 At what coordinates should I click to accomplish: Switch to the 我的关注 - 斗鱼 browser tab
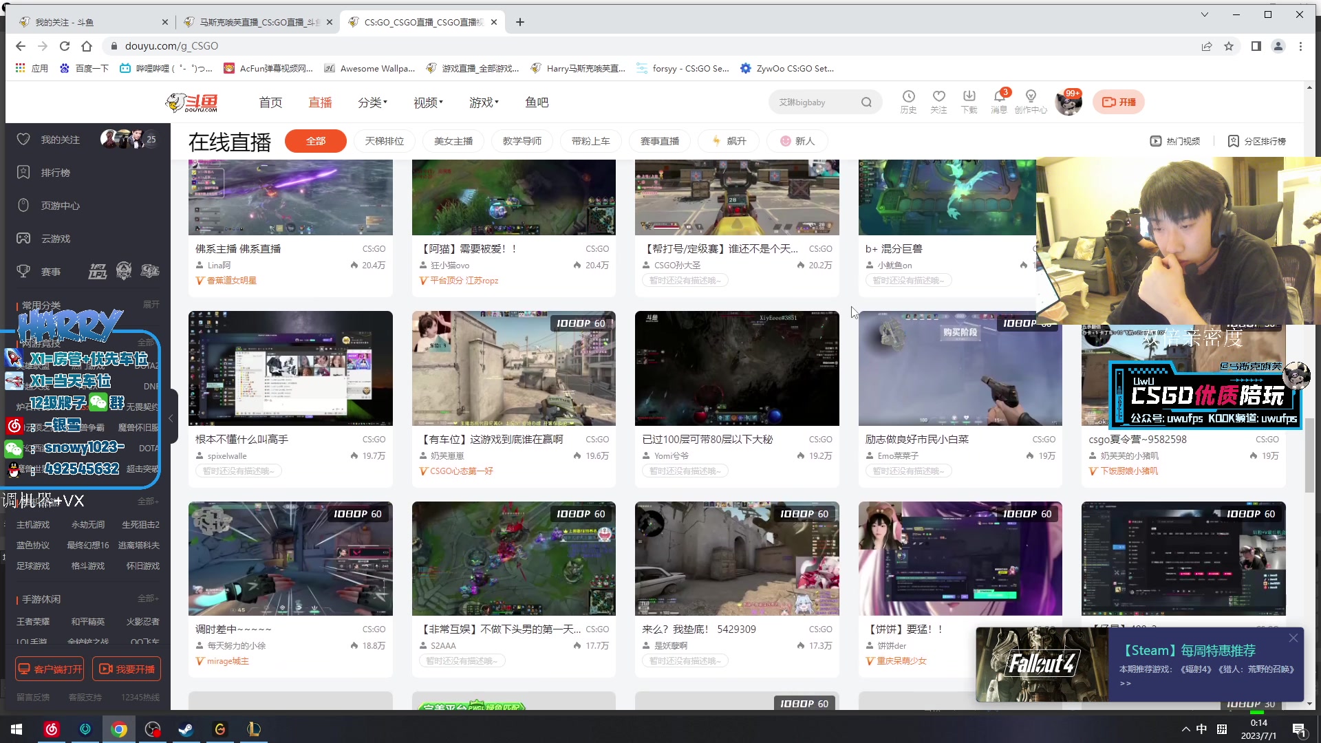point(92,22)
